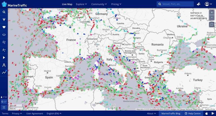The height and width of the screenshot is (116, 216).
Task: Select the distance measuring compass tool
Action: [4, 65]
